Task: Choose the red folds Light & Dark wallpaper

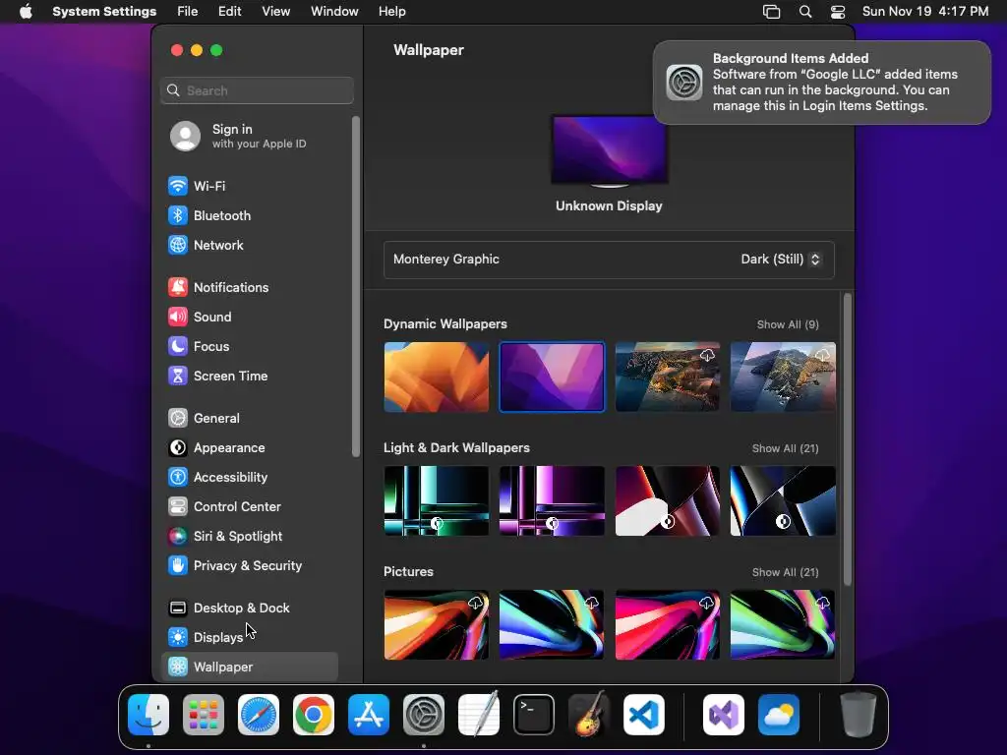Action: (668, 500)
